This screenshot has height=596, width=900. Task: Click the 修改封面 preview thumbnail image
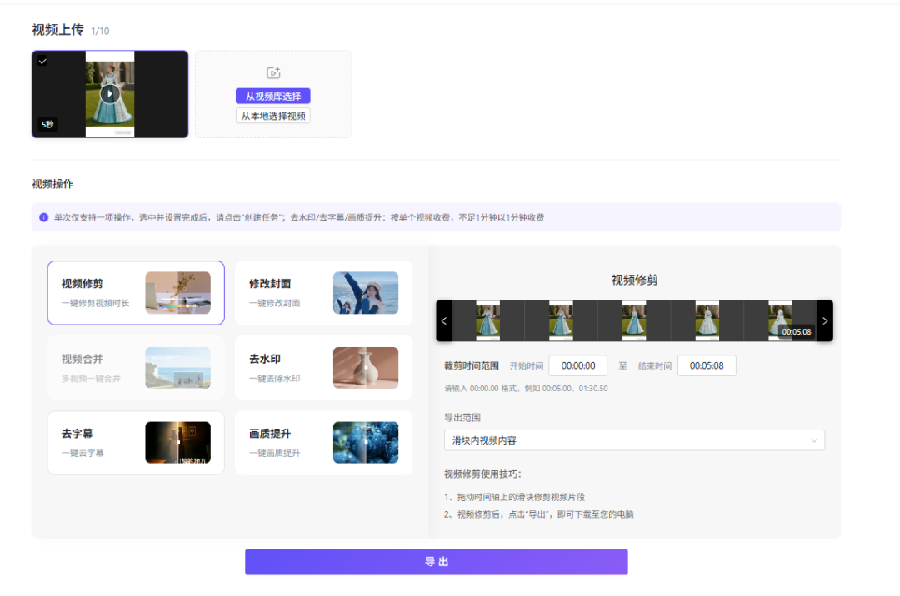pyautogui.click(x=366, y=293)
